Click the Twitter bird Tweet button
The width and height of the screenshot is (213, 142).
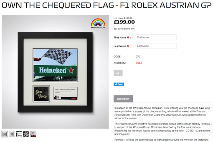(119, 84)
